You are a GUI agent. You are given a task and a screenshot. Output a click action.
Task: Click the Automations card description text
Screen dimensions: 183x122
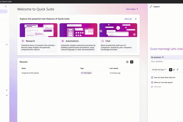tap(78, 47)
